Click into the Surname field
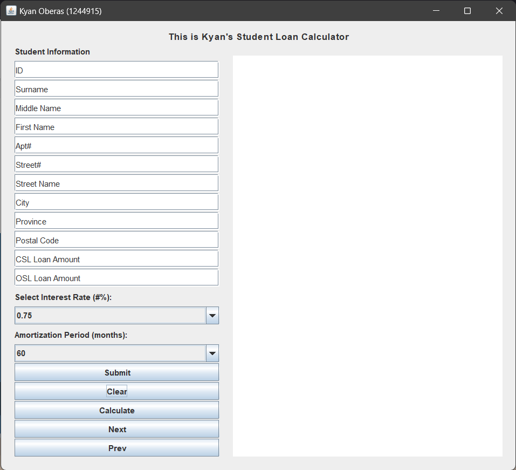The width and height of the screenshot is (516, 470). click(x=116, y=89)
